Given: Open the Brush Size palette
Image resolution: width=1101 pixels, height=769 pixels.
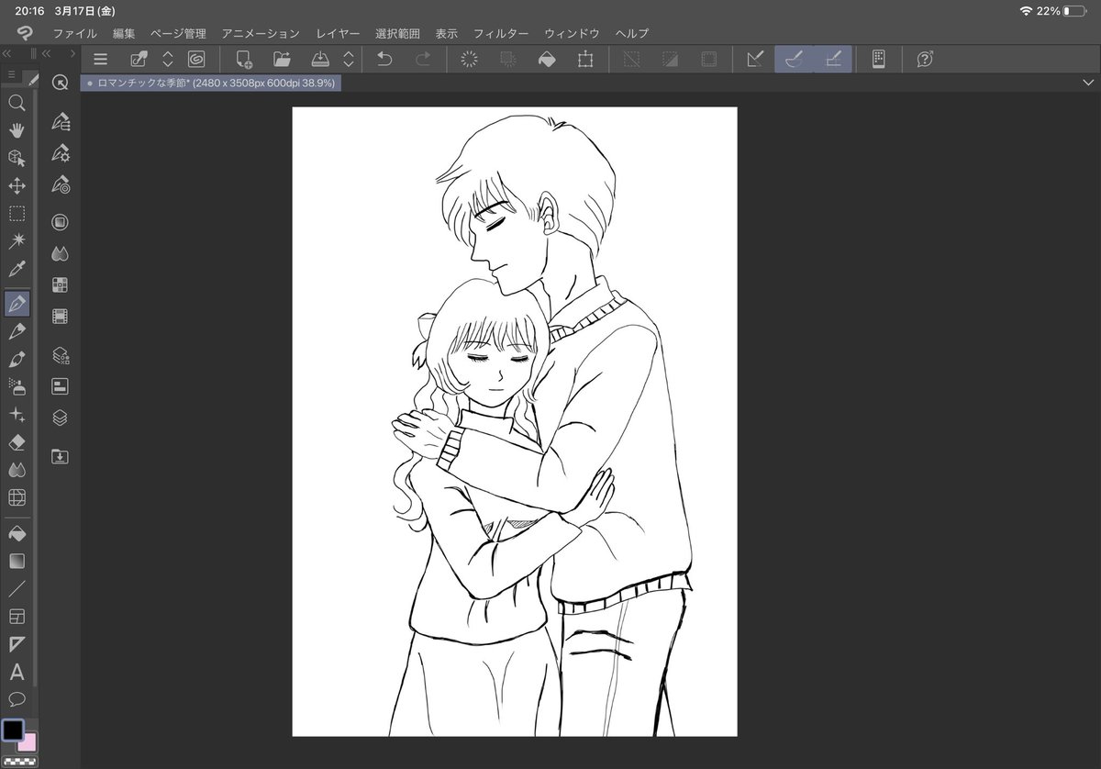Looking at the screenshot, I should (x=61, y=184).
